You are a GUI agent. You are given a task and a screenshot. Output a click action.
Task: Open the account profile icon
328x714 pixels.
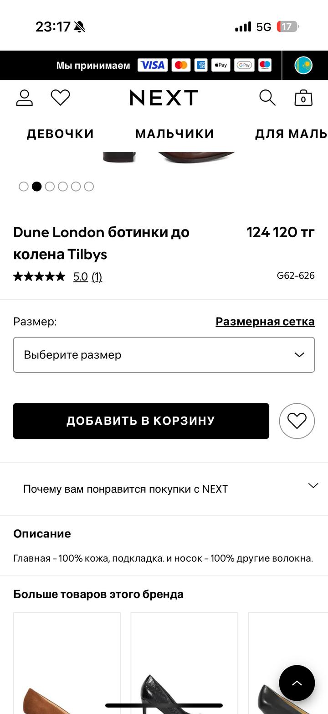(25, 98)
